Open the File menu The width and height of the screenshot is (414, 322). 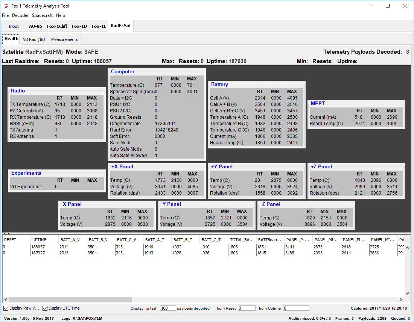click(5, 15)
